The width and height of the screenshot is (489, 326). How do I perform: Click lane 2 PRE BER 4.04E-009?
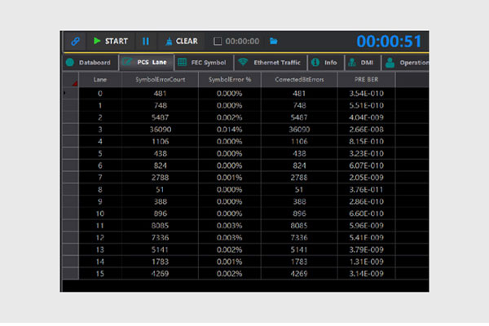tap(366, 117)
